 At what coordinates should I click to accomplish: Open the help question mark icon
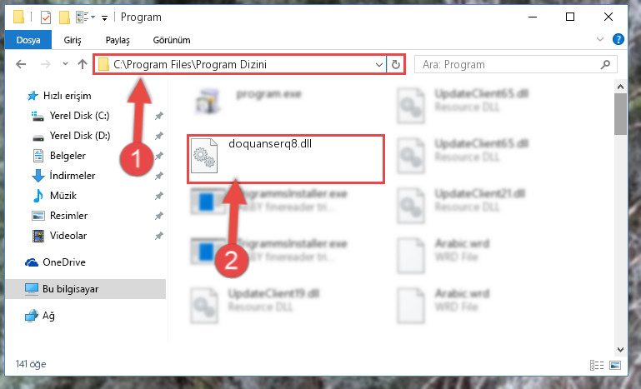(x=618, y=40)
